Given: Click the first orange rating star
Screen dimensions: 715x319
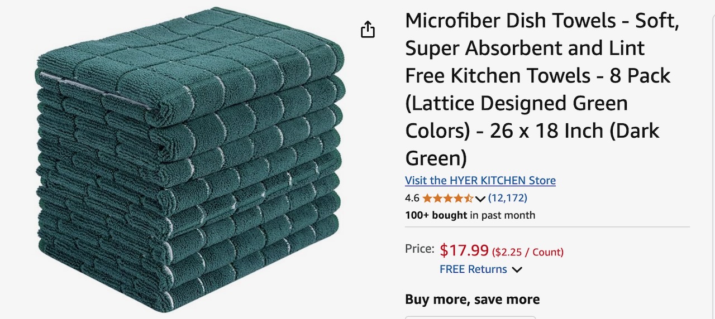Looking at the screenshot, I should [x=427, y=198].
